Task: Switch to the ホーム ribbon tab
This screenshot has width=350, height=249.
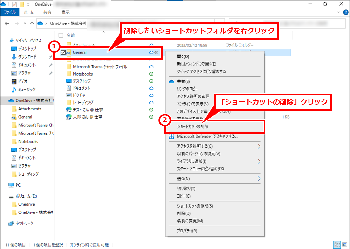Action: pos(29,12)
